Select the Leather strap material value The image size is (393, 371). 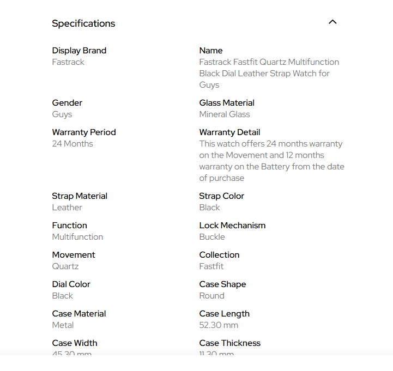67,208
